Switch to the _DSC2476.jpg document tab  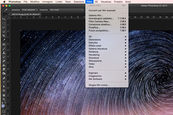coord(26,14)
